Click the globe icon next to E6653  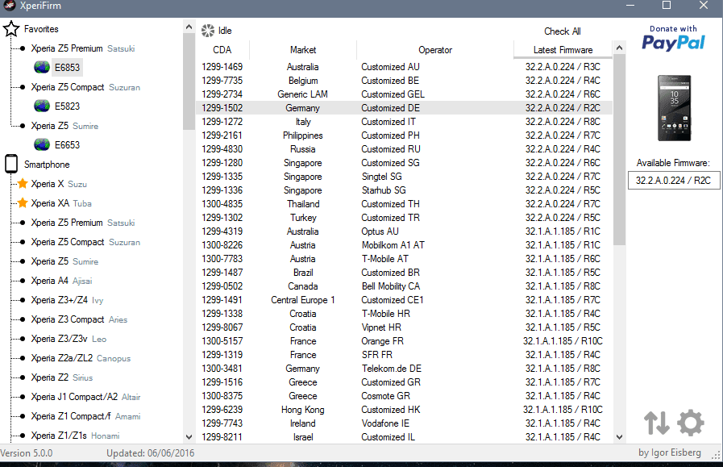[42, 145]
